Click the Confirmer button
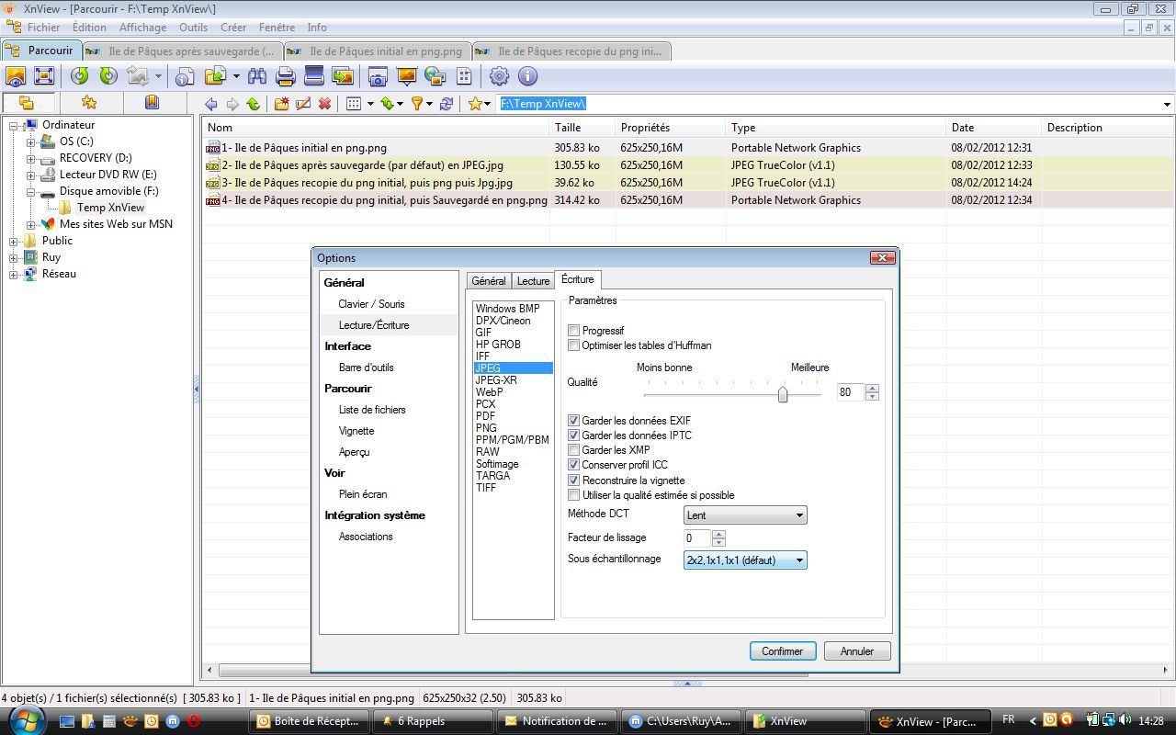 [x=783, y=651]
